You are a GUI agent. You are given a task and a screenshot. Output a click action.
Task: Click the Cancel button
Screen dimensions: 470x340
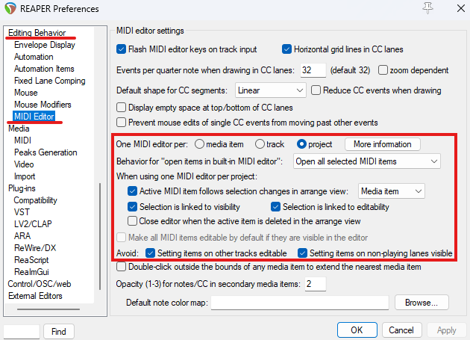pyautogui.click(x=401, y=330)
